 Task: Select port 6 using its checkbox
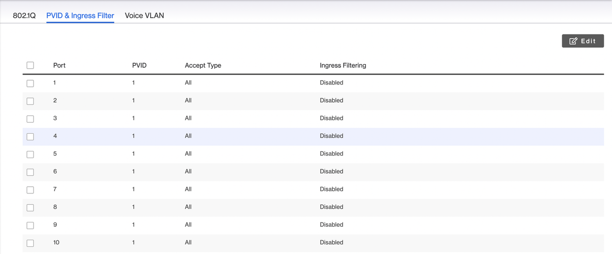point(30,172)
